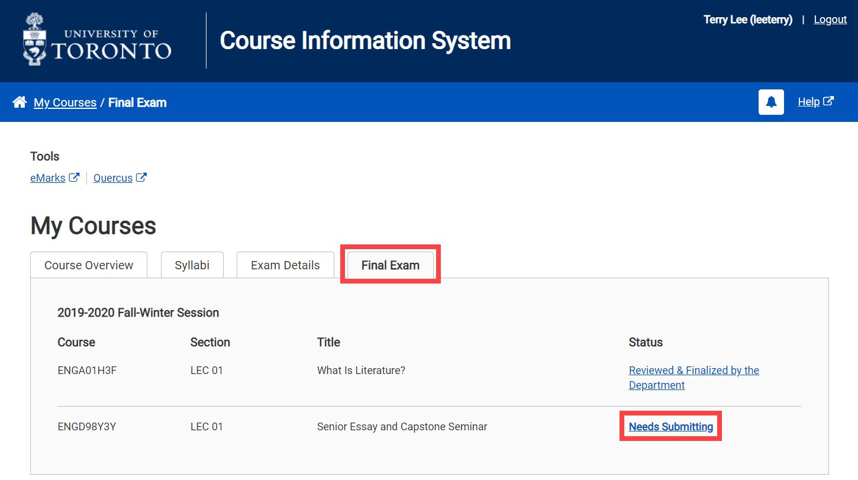
Task: Open eMarks tool link
Action: (48, 178)
